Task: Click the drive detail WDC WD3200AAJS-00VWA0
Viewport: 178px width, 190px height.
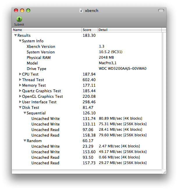Action: tap(122, 69)
